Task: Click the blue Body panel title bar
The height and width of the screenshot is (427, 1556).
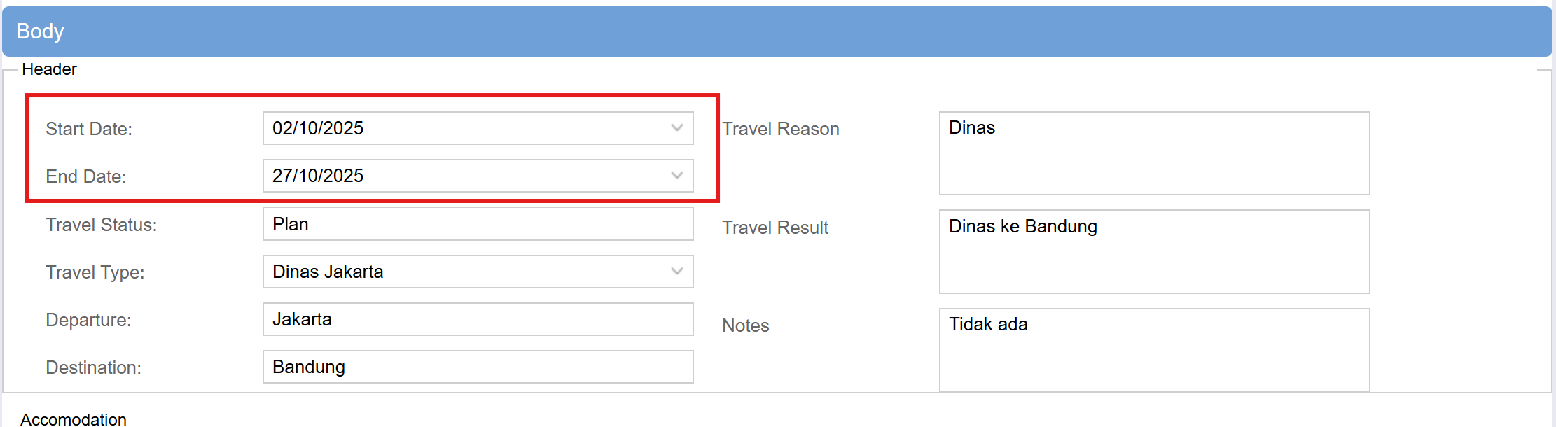Action: click(776, 31)
